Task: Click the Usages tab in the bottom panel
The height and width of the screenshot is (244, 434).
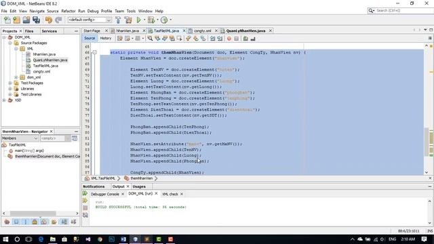Action: click(x=139, y=187)
